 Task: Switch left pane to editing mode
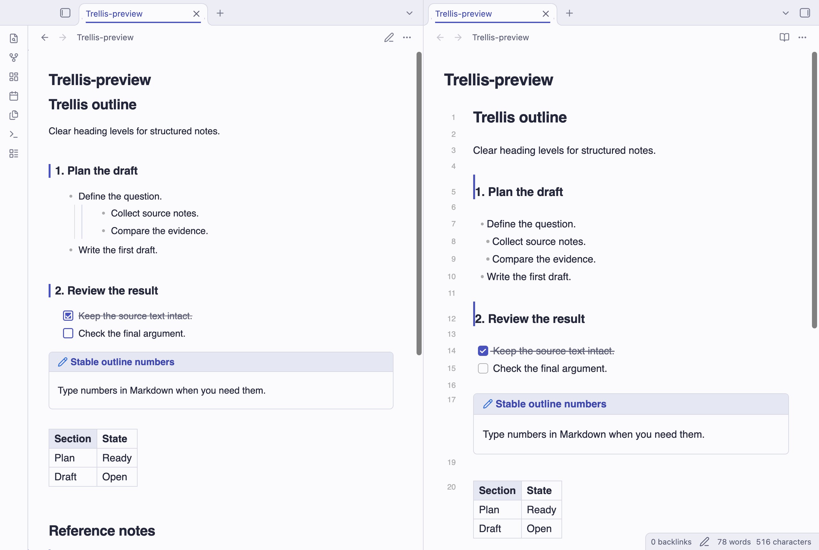pyautogui.click(x=389, y=37)
